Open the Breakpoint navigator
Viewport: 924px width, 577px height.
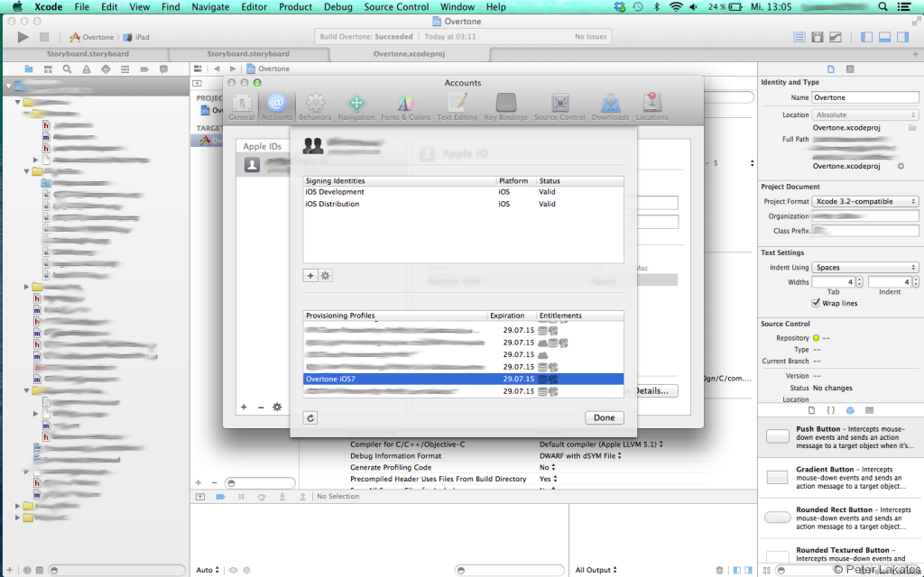click(144, 69)
